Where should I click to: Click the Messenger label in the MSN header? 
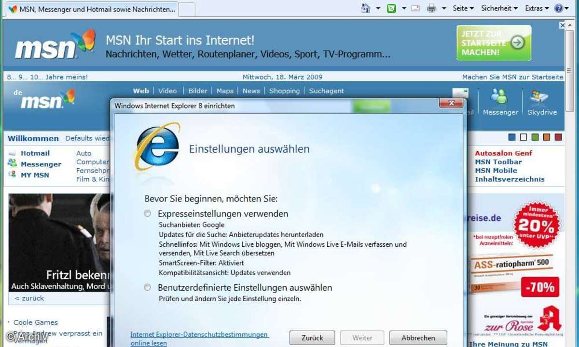pyautogui.click(x=500, y=112)
